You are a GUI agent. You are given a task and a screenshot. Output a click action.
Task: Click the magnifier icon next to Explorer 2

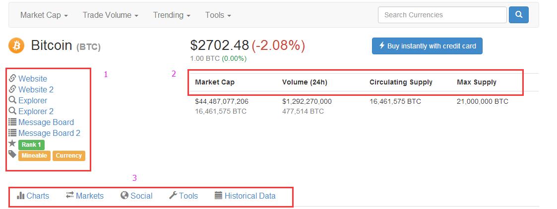coord(12,111)
